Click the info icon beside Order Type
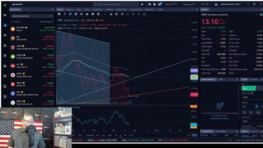The width and height of the screenshot is (263, 148). tap(252, 93)
